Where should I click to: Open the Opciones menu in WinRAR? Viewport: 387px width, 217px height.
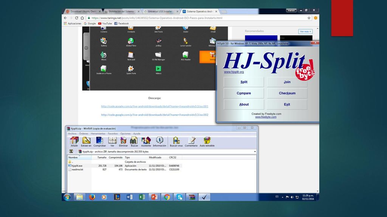[125, 134]
